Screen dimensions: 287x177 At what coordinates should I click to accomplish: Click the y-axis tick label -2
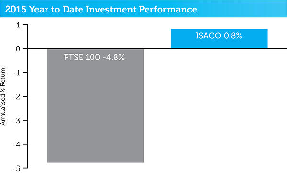(17, 96)
